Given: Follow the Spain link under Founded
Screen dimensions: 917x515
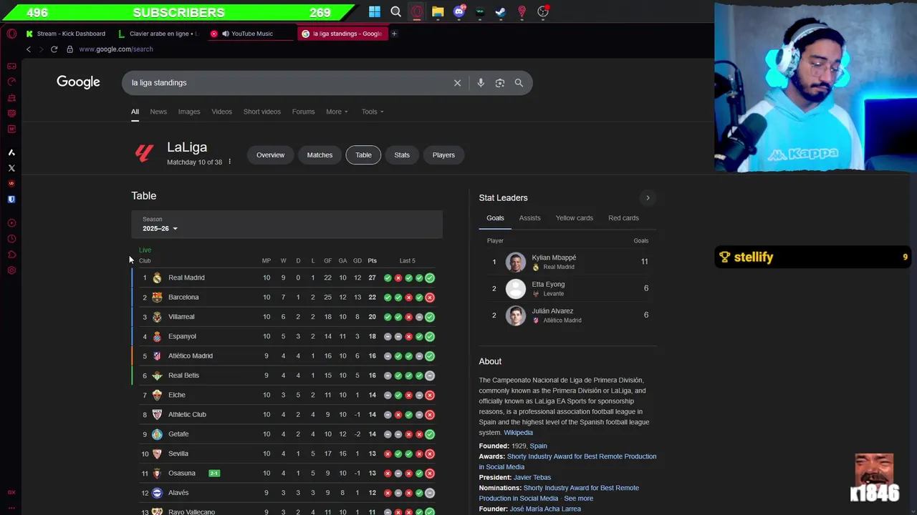Looking at the screenshot, I should [538, 446].
